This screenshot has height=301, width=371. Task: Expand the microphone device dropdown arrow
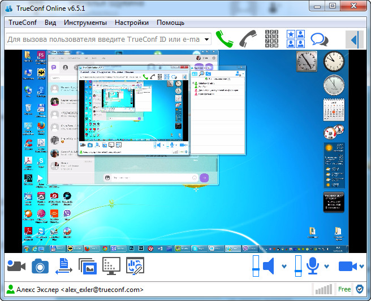tap(327, 267)
